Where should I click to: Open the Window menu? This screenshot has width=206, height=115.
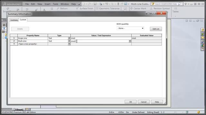[x=65, y=4]
